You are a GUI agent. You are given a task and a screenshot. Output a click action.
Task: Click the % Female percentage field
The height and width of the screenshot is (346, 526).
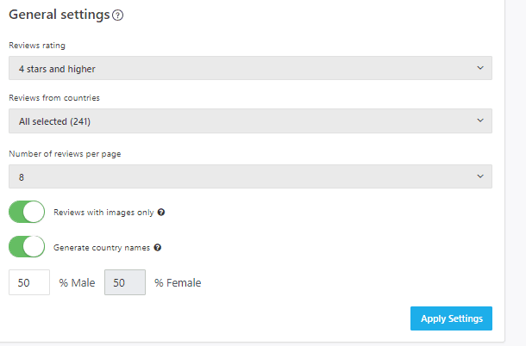click(x=125, y=282)
